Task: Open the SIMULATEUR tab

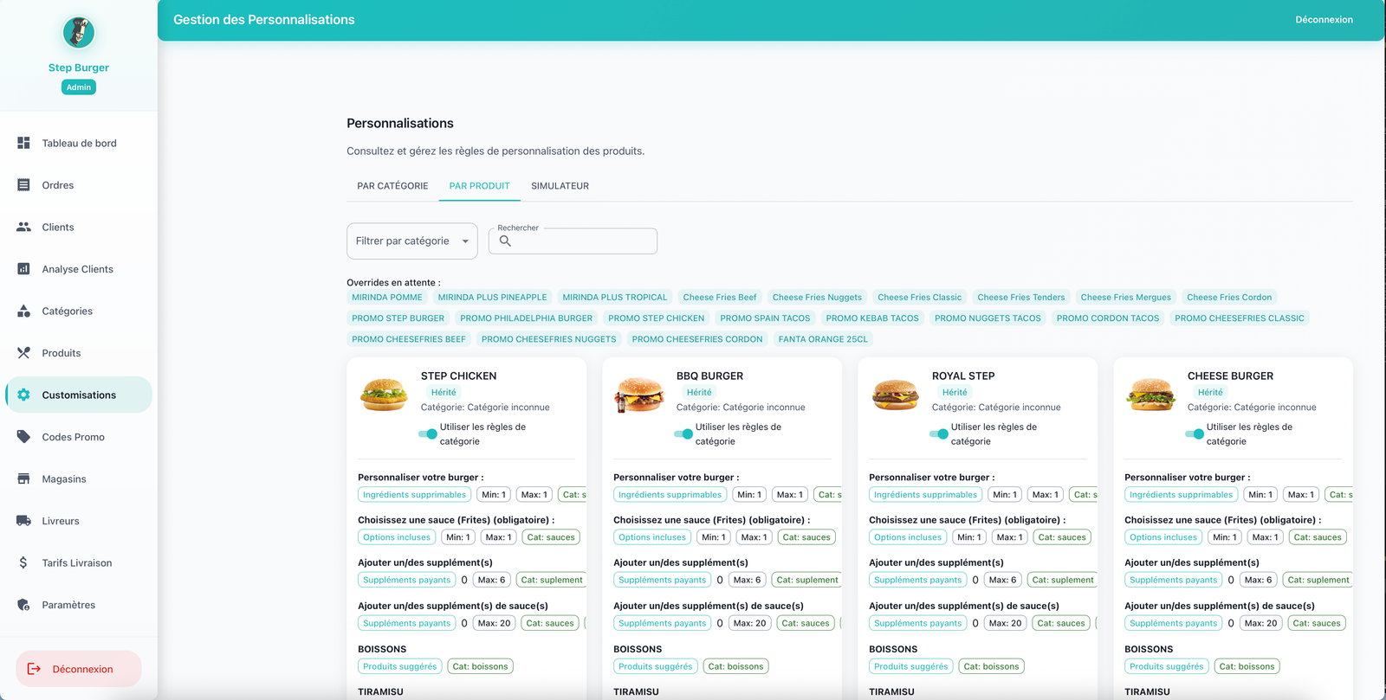Action: (560, 186)
